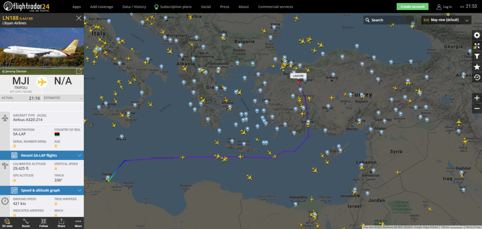Open the More options menu
482x229 pixels.
[x=78, y=223]
